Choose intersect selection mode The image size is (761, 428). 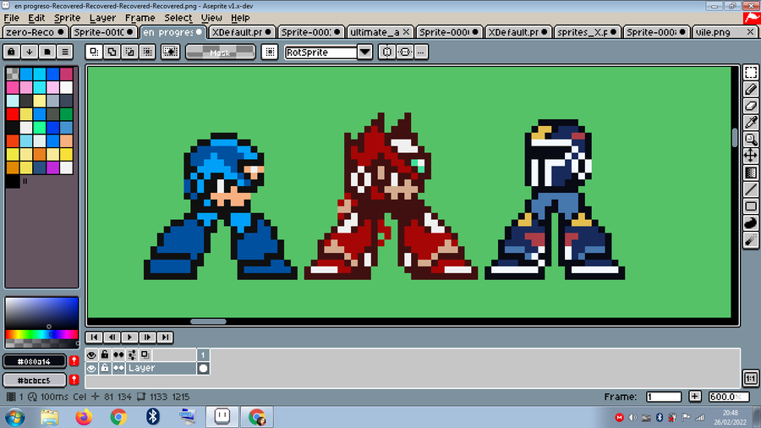click(x=147, y=52)
